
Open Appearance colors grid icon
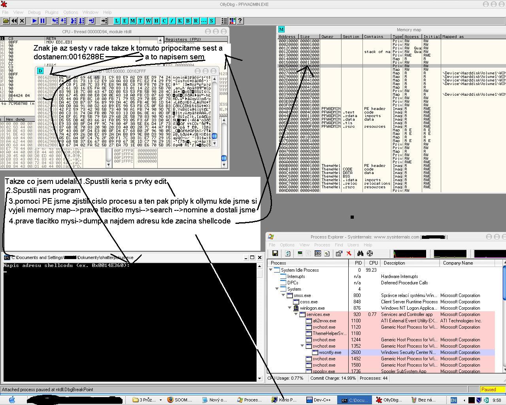pos(232,21)
